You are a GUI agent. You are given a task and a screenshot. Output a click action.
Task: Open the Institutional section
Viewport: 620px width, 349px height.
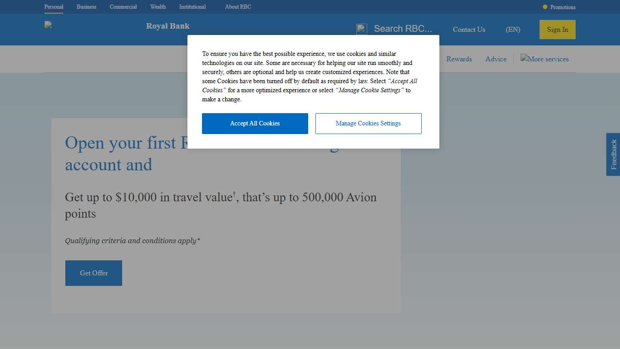192,7
